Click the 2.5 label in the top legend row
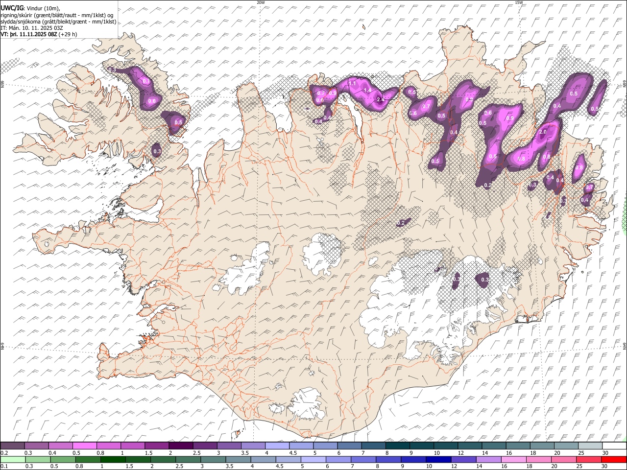This screenshot has width=627, height=470. tap(196, 453)
